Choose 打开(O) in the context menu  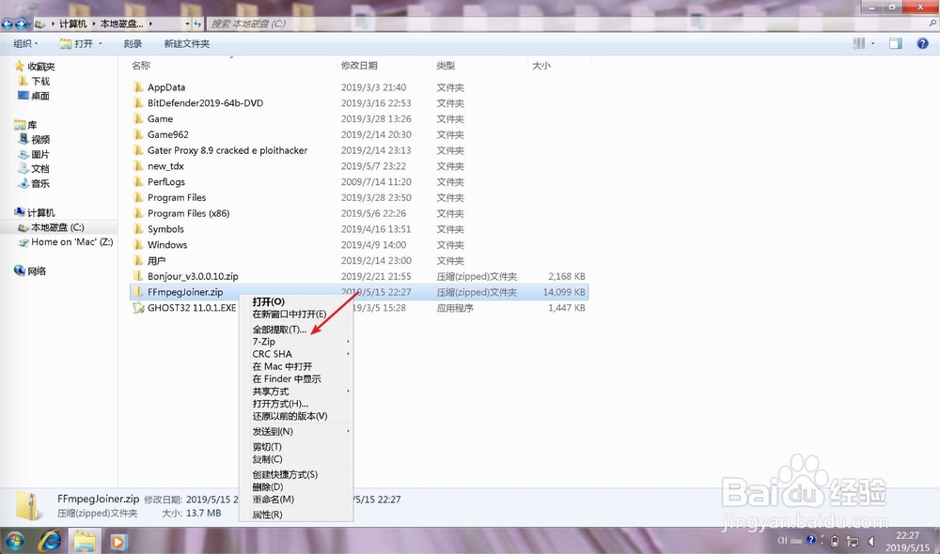(268, 301)
